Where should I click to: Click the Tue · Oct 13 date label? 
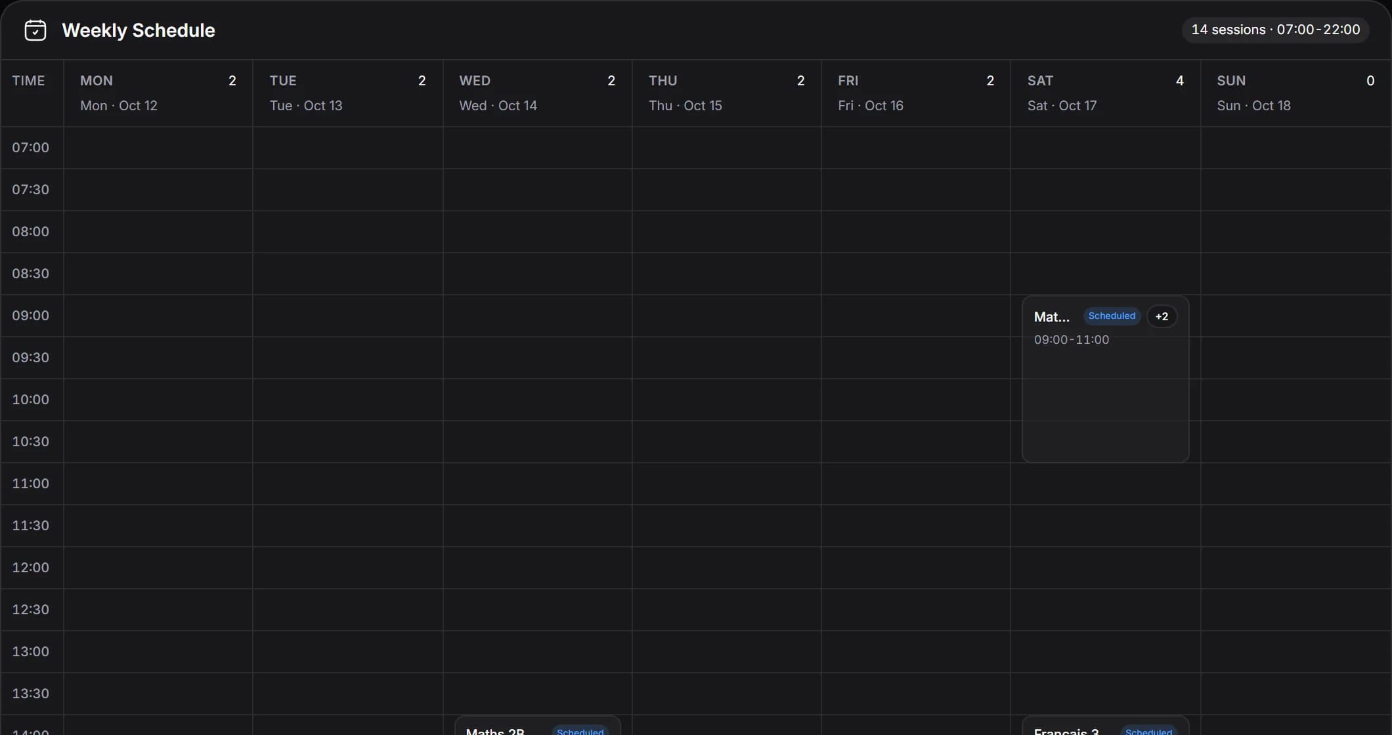click(306, 106)
